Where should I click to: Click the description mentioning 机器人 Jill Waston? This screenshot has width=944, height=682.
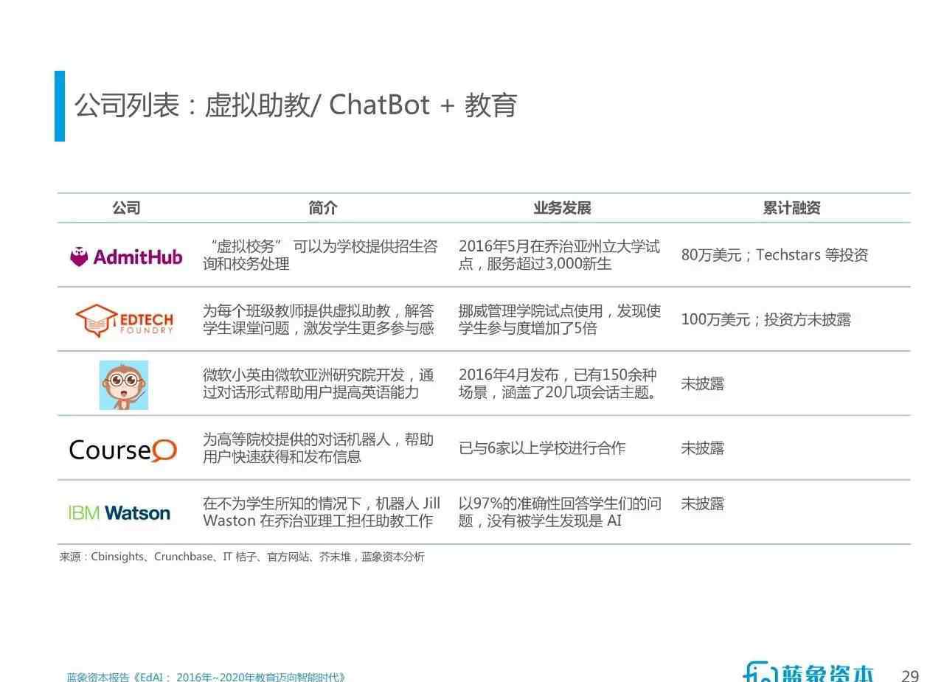pos(322,512)
